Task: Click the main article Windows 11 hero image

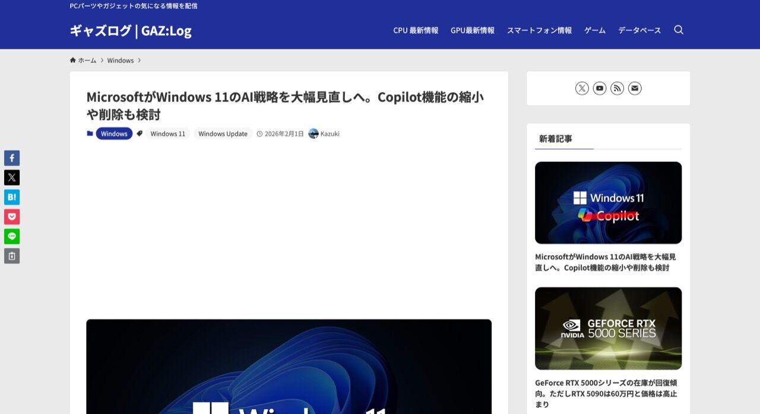Action: pos(289,367)
